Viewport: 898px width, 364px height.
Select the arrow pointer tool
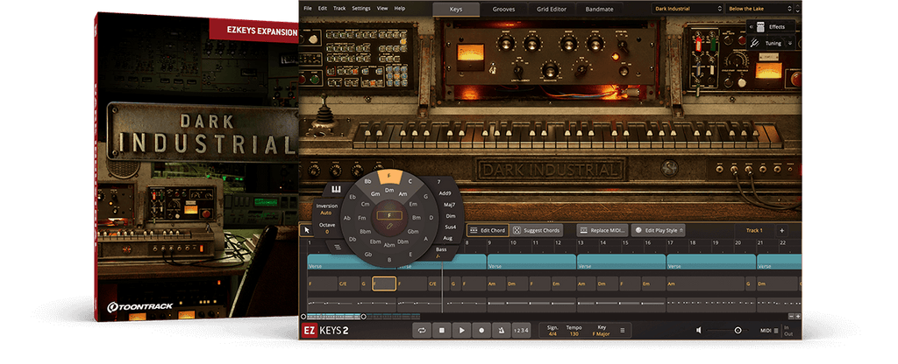click(306, 230)
